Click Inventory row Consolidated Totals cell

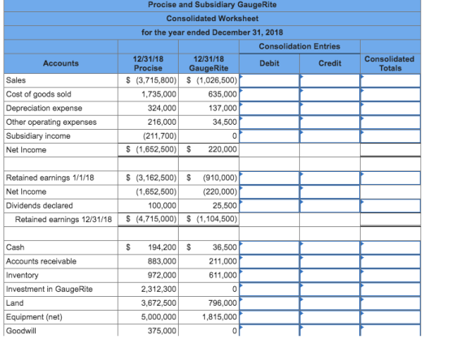point(391,275)
